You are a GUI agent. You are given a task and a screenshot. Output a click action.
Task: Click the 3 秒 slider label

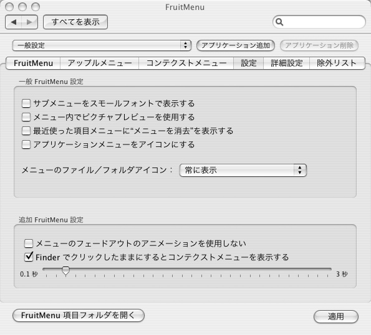342,274
